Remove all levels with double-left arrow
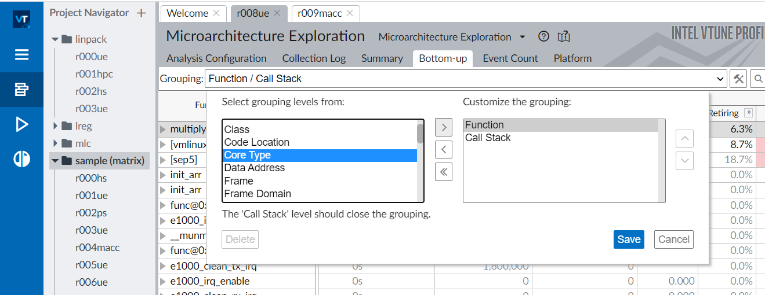This screenshot has width=765, height=295. (443, 172)
